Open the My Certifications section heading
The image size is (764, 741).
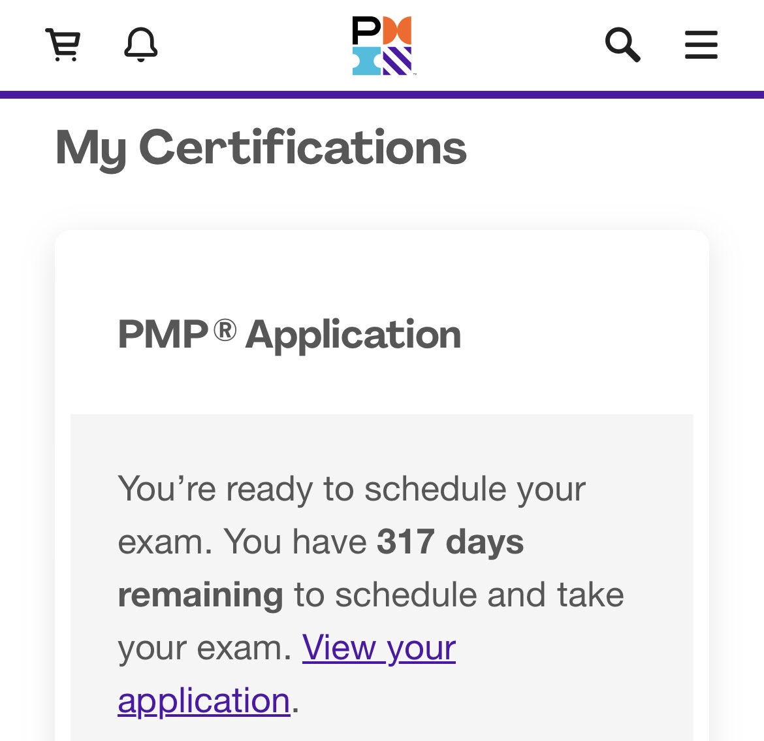point(261,148)
